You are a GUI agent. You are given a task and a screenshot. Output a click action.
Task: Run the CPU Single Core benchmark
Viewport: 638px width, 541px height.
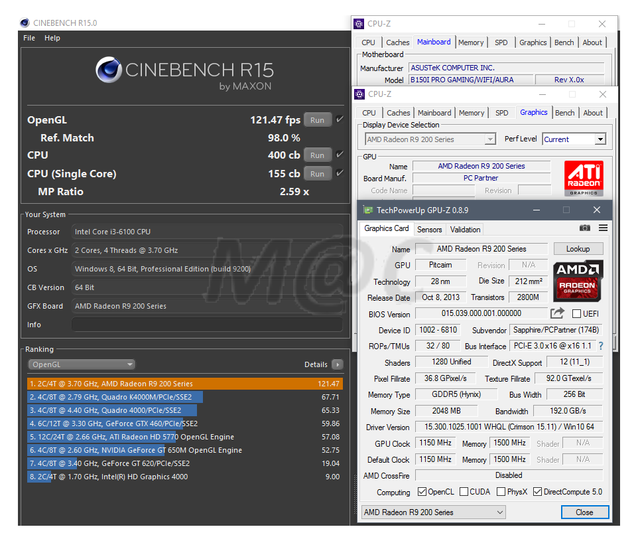318,173
